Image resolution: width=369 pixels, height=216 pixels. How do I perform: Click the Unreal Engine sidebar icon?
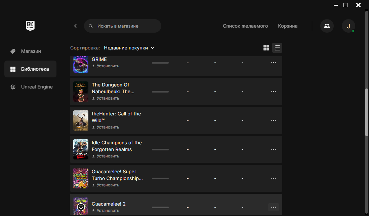click(x=13, y=87)
